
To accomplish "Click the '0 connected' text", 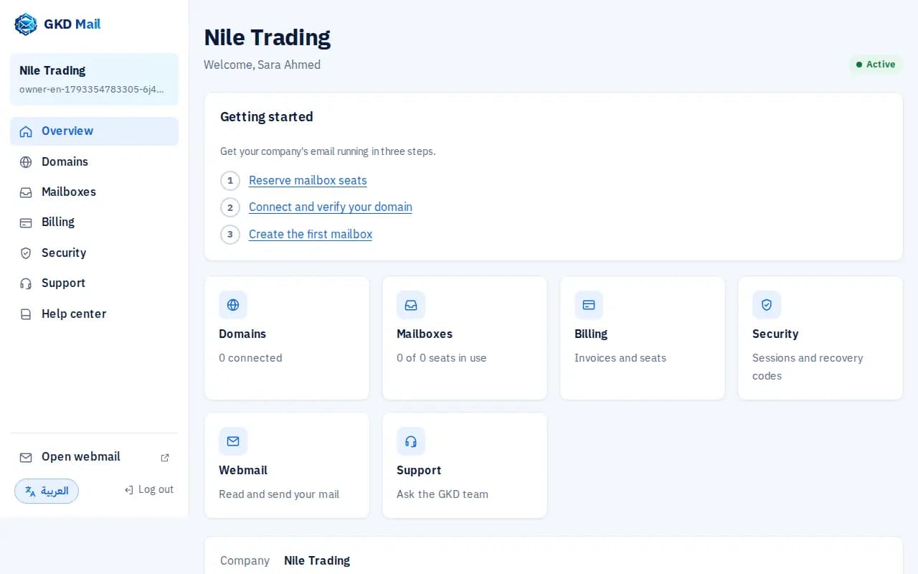I will (x=250, y=358).
